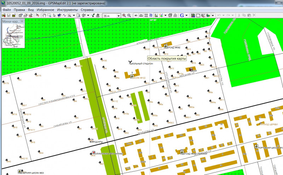Viewport: 283px width, 175px height.
Task: Click the zoom out magnifier
Action: click(x=129, y=16)
